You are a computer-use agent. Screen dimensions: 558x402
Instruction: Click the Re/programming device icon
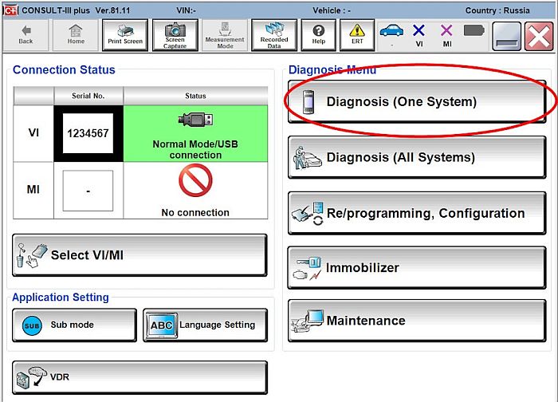point(308,213)
